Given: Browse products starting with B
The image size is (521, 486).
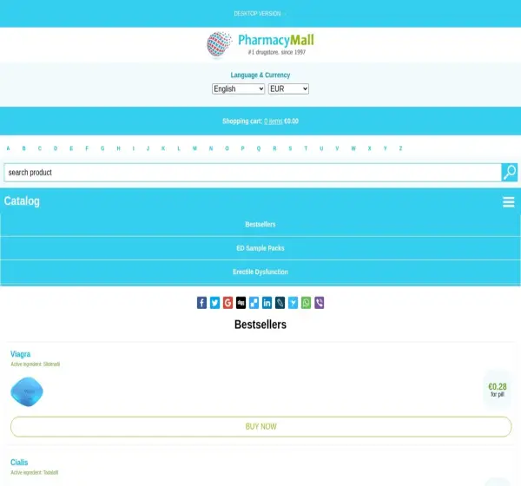Looking at the screenshot, I should point(24,148).
